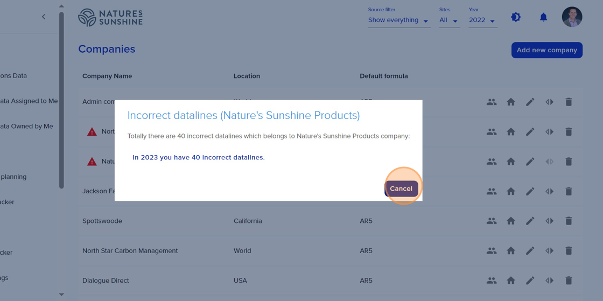603x301 pixels.
Task: Delete the Admin company row
Action: [x=569, y=102]
